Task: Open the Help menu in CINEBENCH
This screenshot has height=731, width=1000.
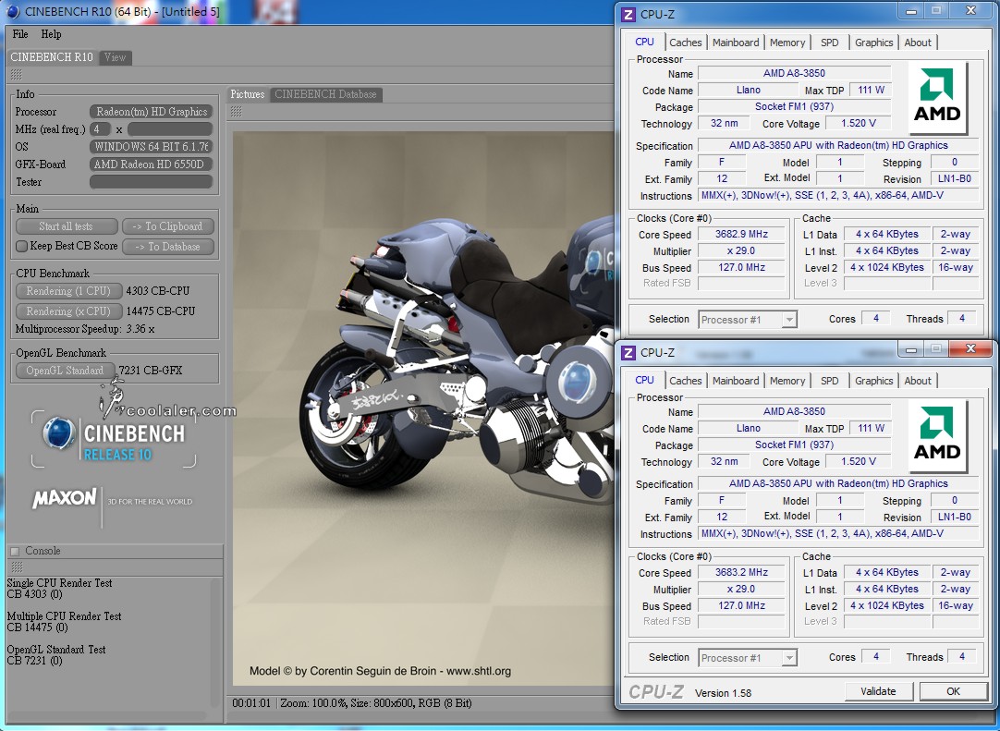Action: 51,34
